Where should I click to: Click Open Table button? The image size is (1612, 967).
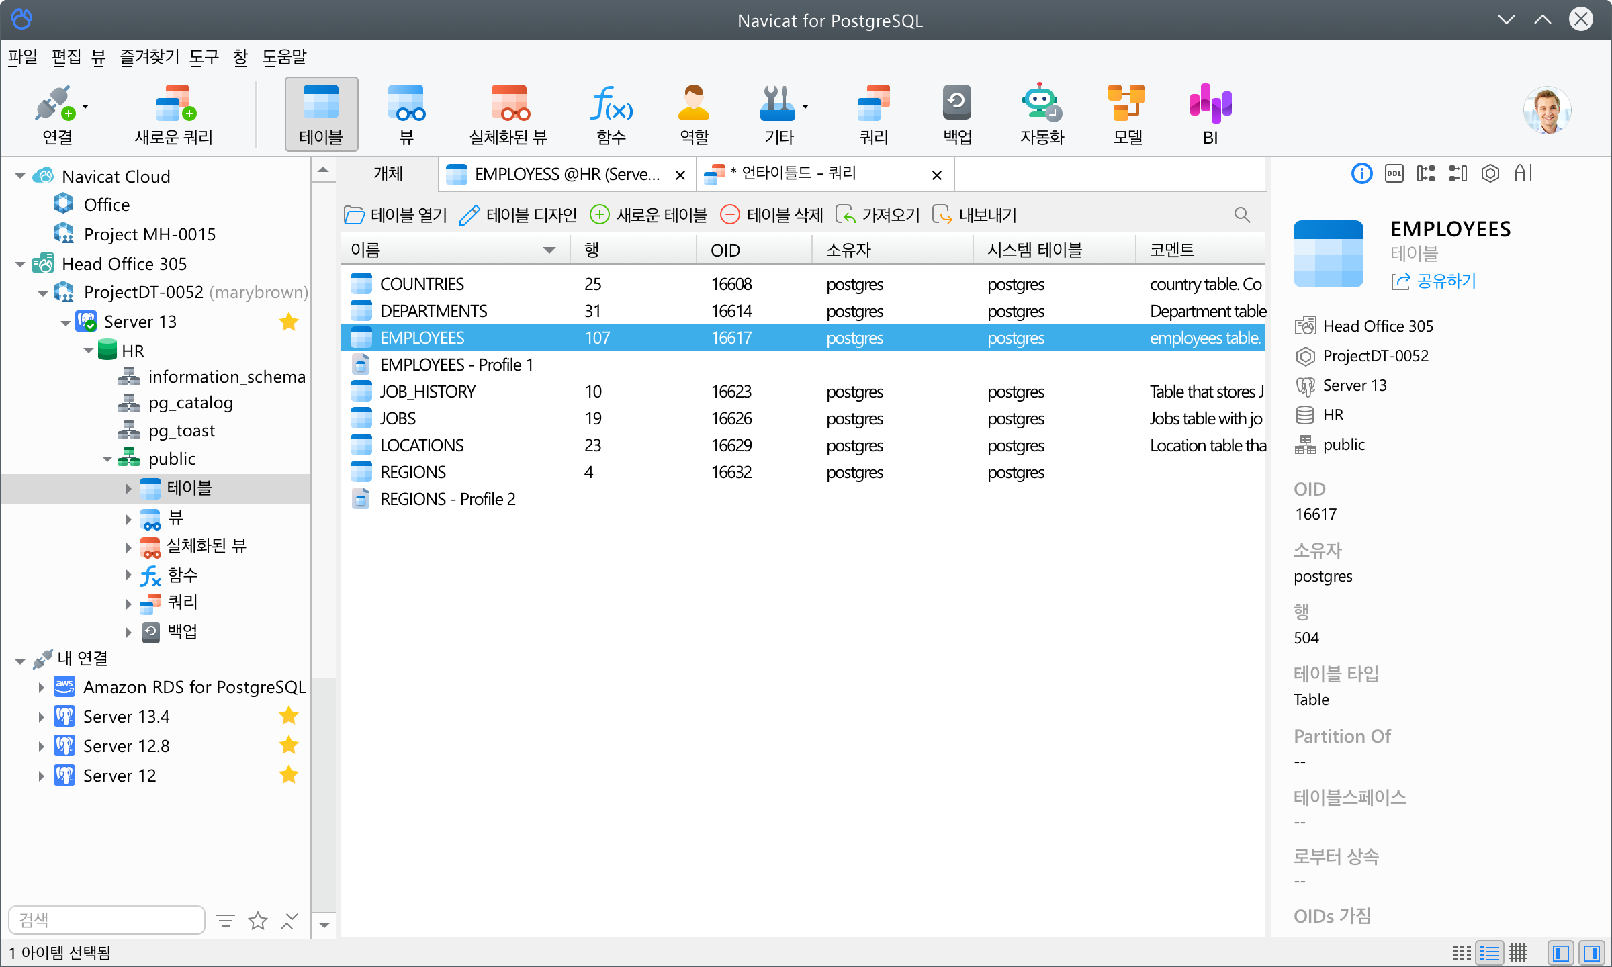tap(396, 215)
